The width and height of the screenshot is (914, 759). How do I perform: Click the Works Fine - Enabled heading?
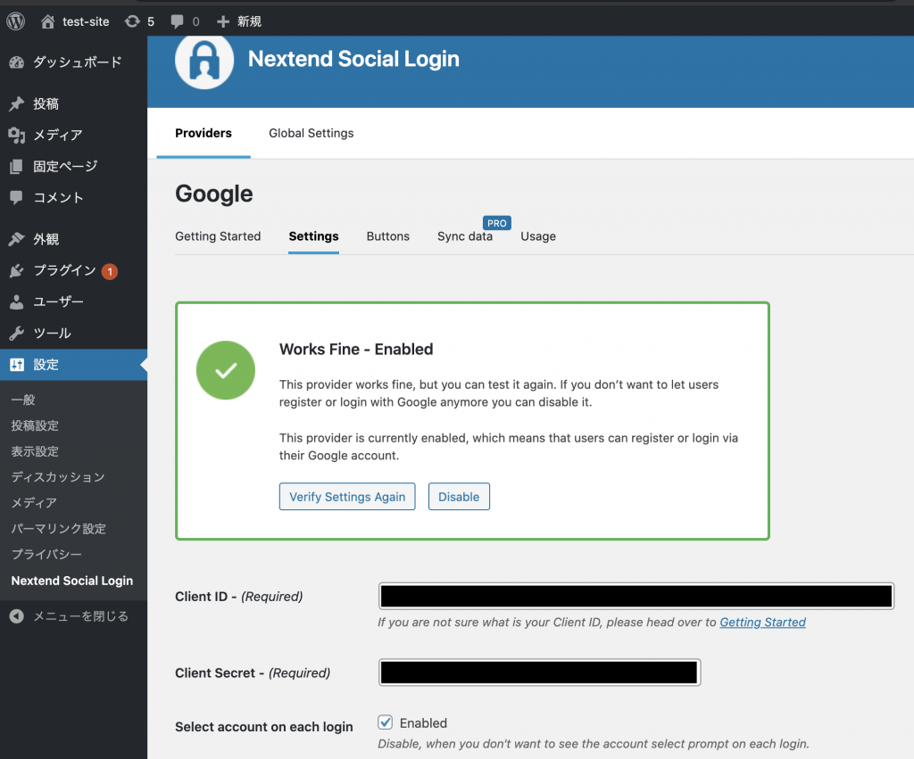[356, 349]
